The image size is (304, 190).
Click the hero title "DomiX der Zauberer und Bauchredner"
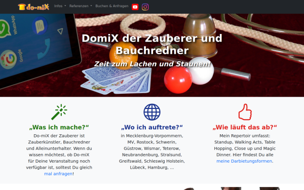(152, 44)
